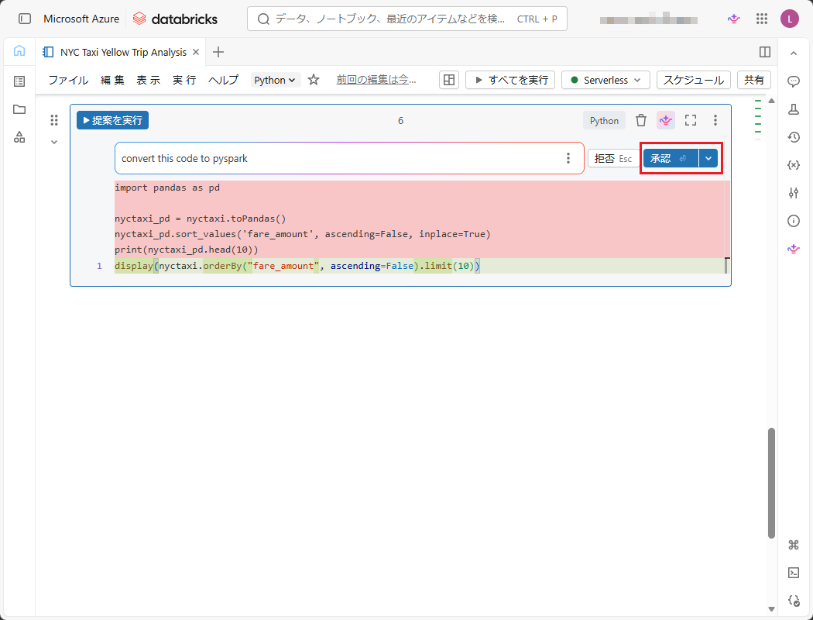Open the ファイル menu
The width and height of the screenshot is (813, 620).
[x=68, y=80]
